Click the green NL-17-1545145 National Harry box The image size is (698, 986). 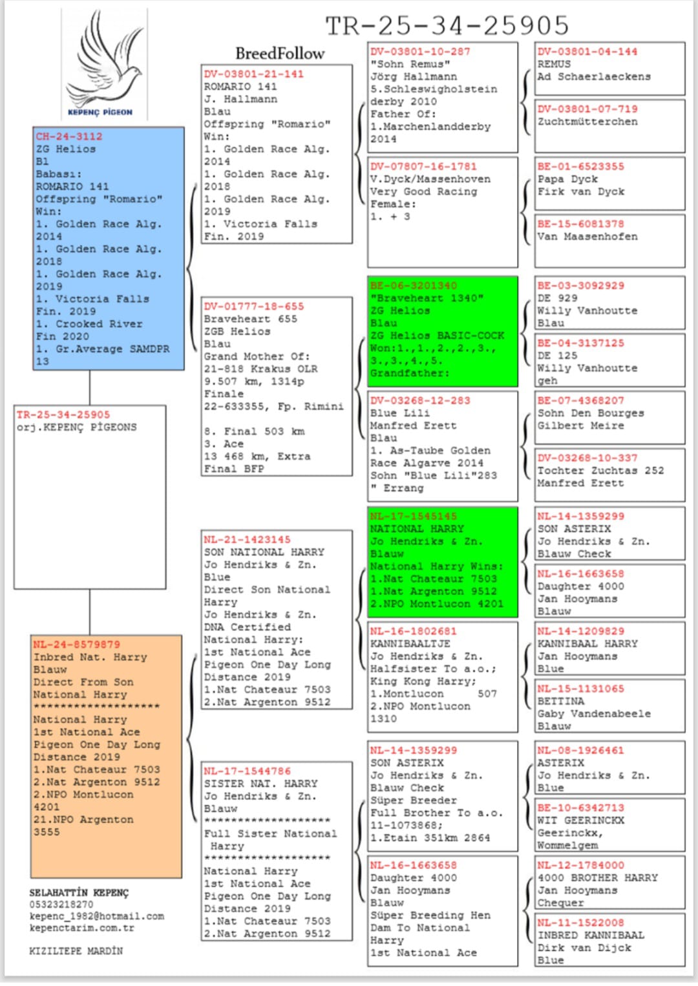[443, 561]
